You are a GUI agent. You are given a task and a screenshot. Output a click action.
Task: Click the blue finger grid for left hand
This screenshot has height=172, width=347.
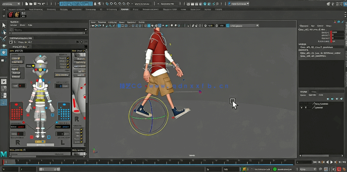pos(64,111)
